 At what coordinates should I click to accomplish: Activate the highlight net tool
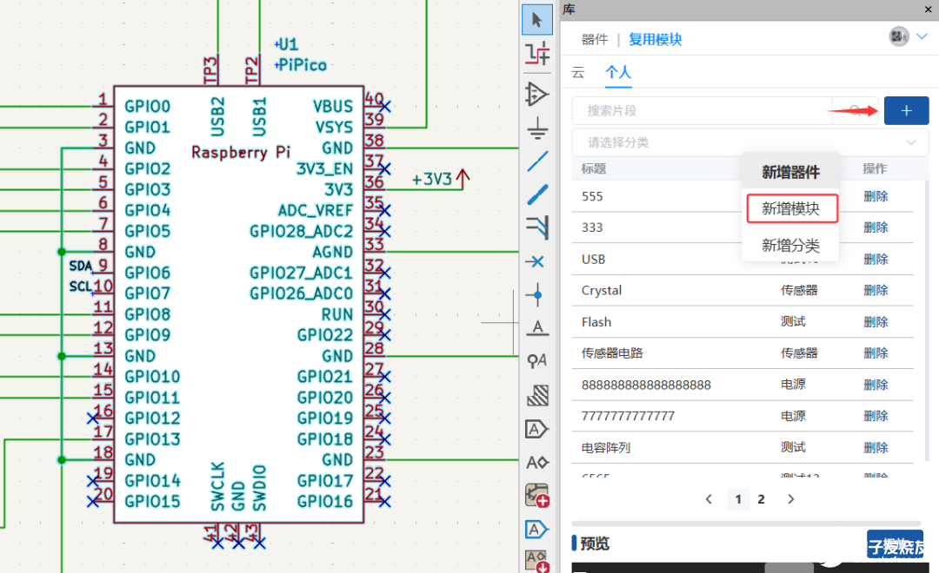(x=537, y=54)
